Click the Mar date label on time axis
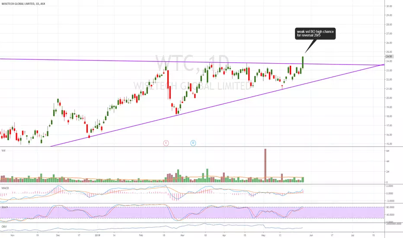 point(182,235)
